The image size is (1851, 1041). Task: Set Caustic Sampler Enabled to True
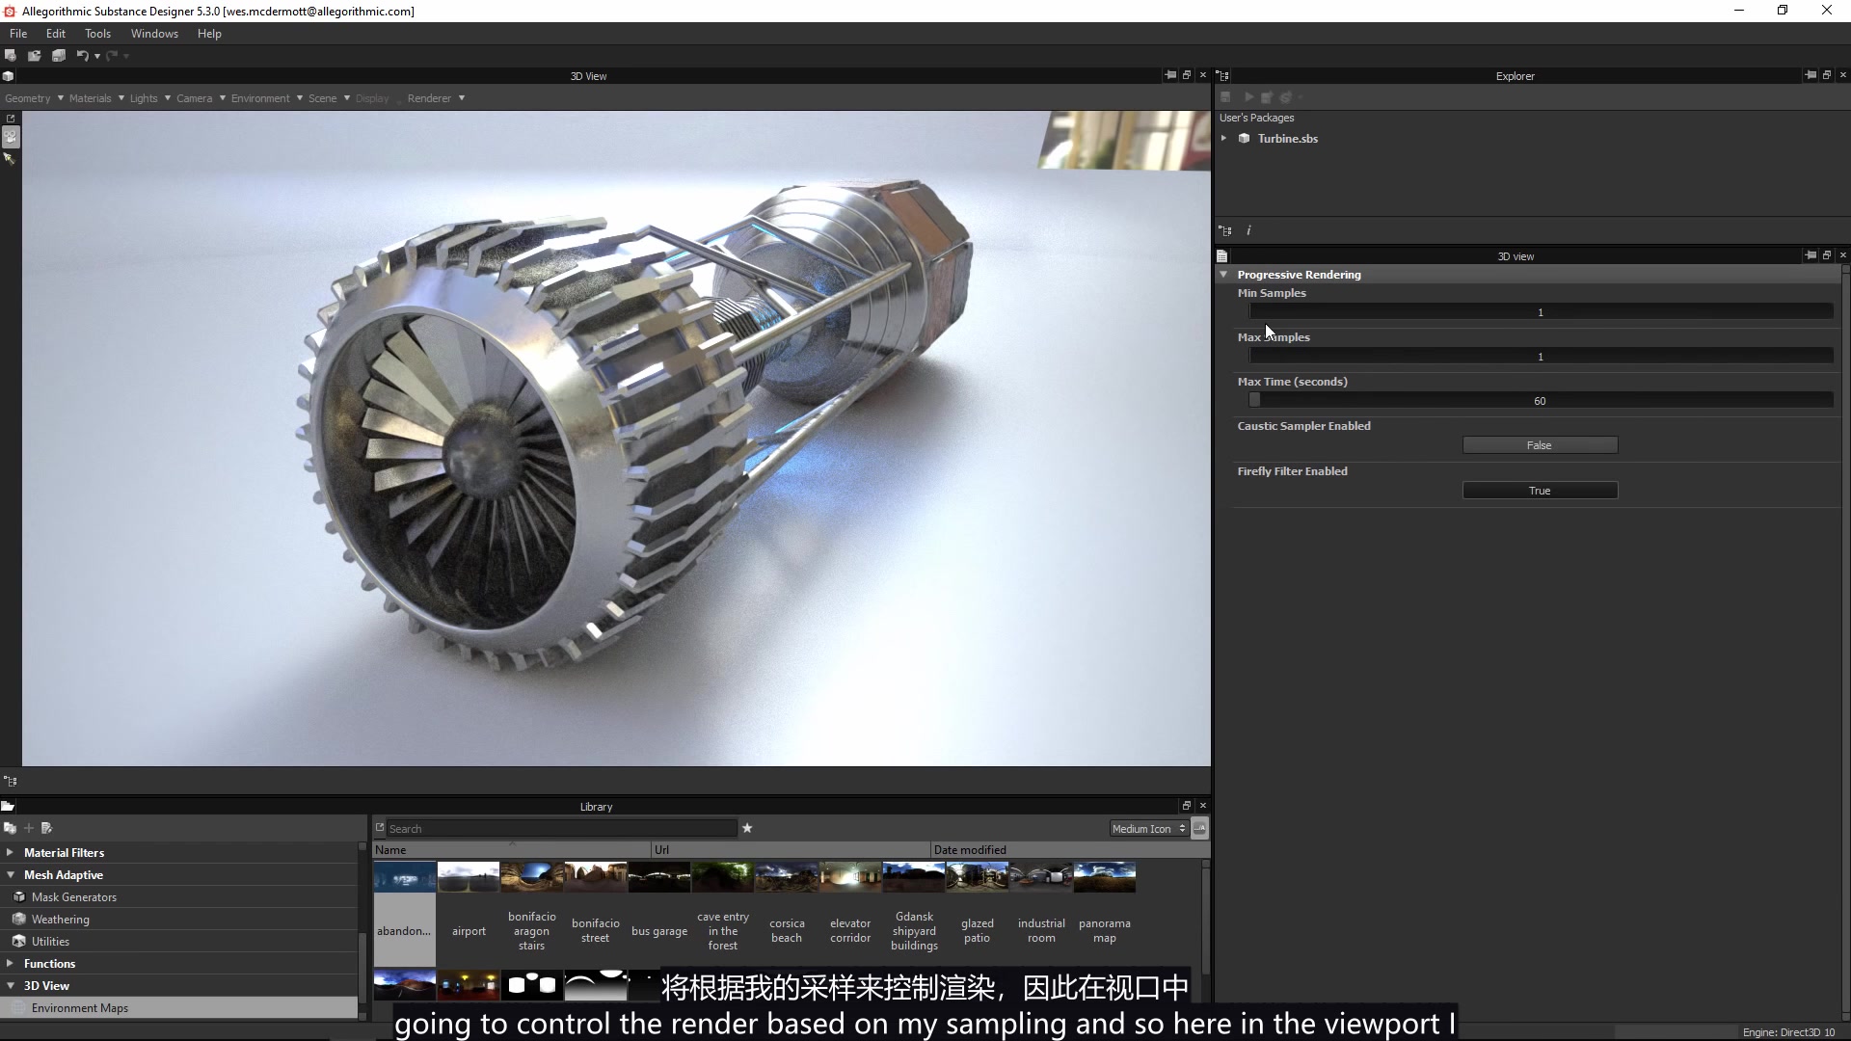[1540, 444]
